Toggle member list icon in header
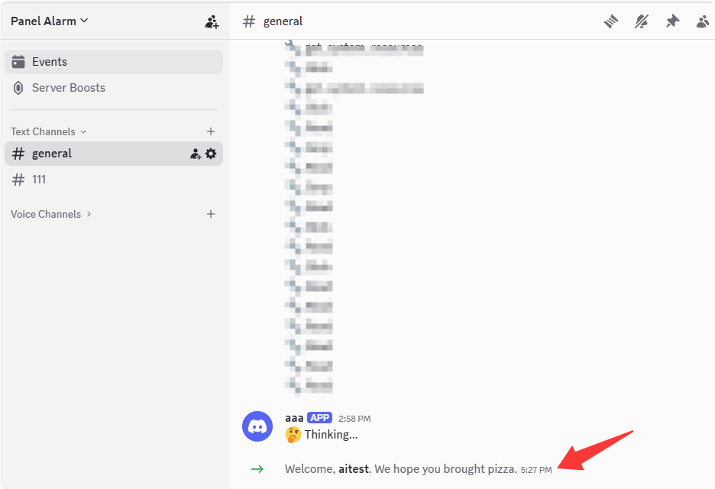The width and height of the screenshot is (715, 489). pos(703,21)
